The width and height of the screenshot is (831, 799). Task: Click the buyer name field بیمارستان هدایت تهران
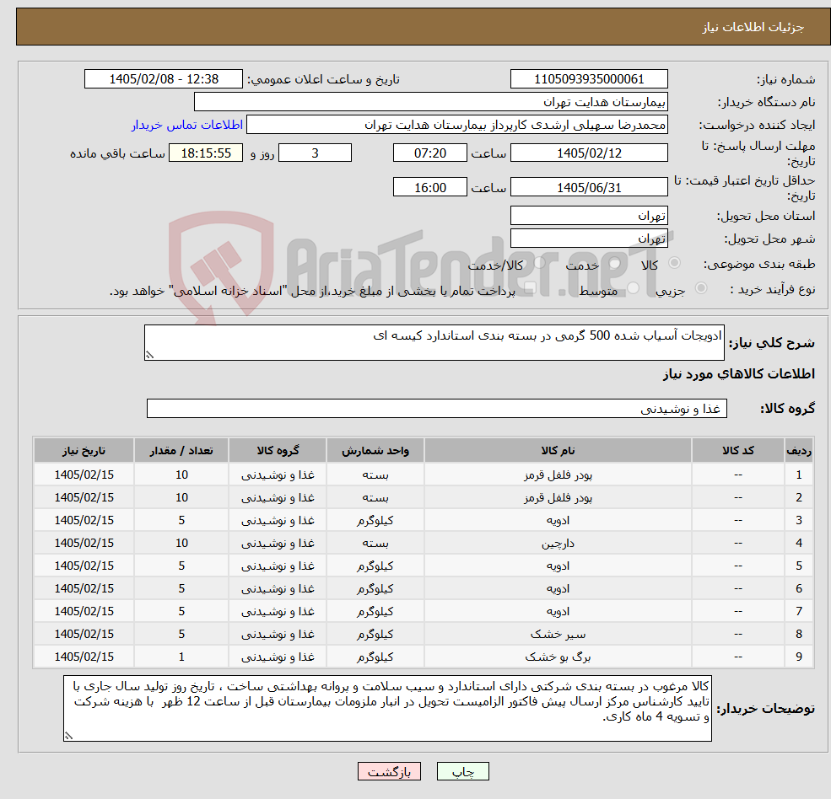tap(431, 102)
